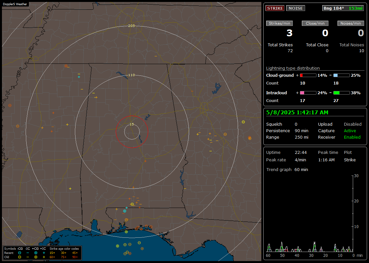The height and width of the screenshot is (263, 369).
Task: Click the Range value 250 mi
Action: (x=302, y=137)
